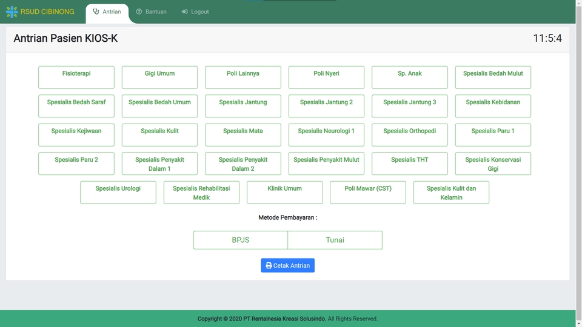Screen dimensions: 582x327
Task: Choose Spesialis Orthopedi clinic
Action: [410, 135]
